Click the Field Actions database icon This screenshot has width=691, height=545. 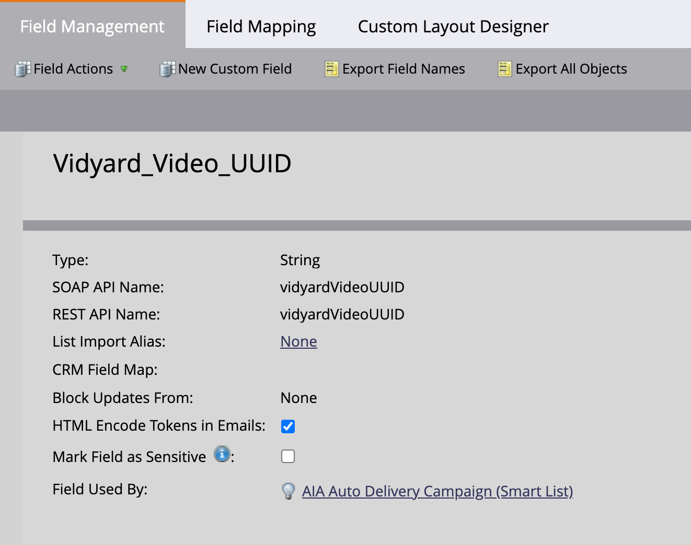(x=22, y=68)
